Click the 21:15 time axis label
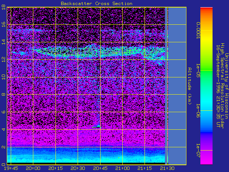229x172 pixels. pyautogui.click(x=145, y=168)
